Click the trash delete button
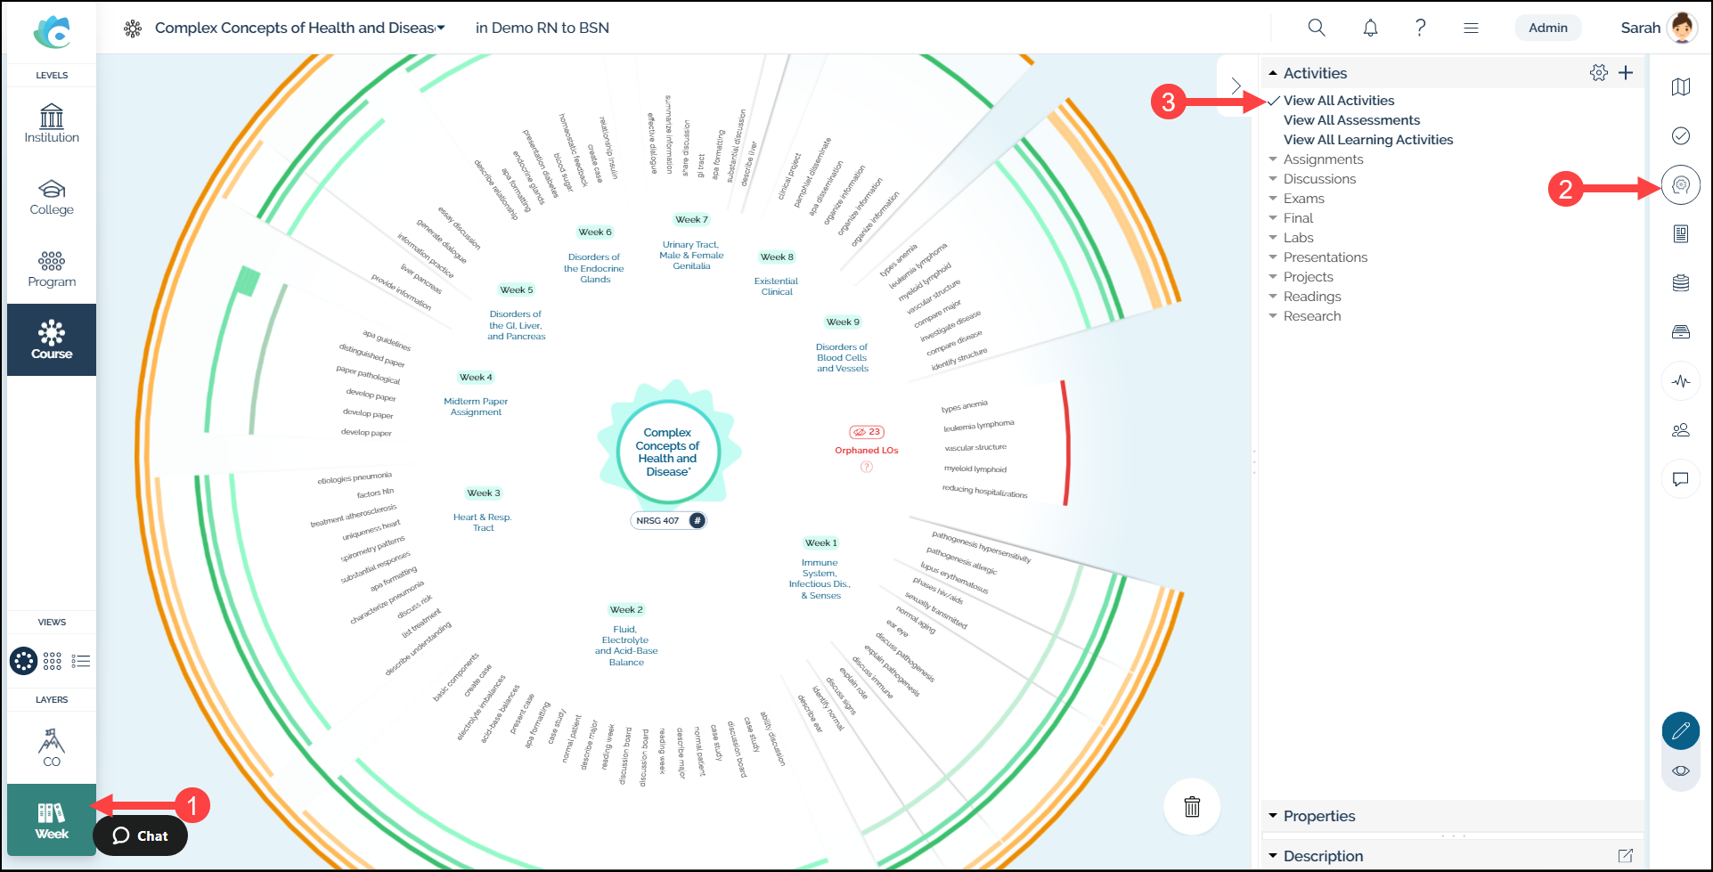Image resolution: width=1713 pixels, height=872 pixels. 1192,807
